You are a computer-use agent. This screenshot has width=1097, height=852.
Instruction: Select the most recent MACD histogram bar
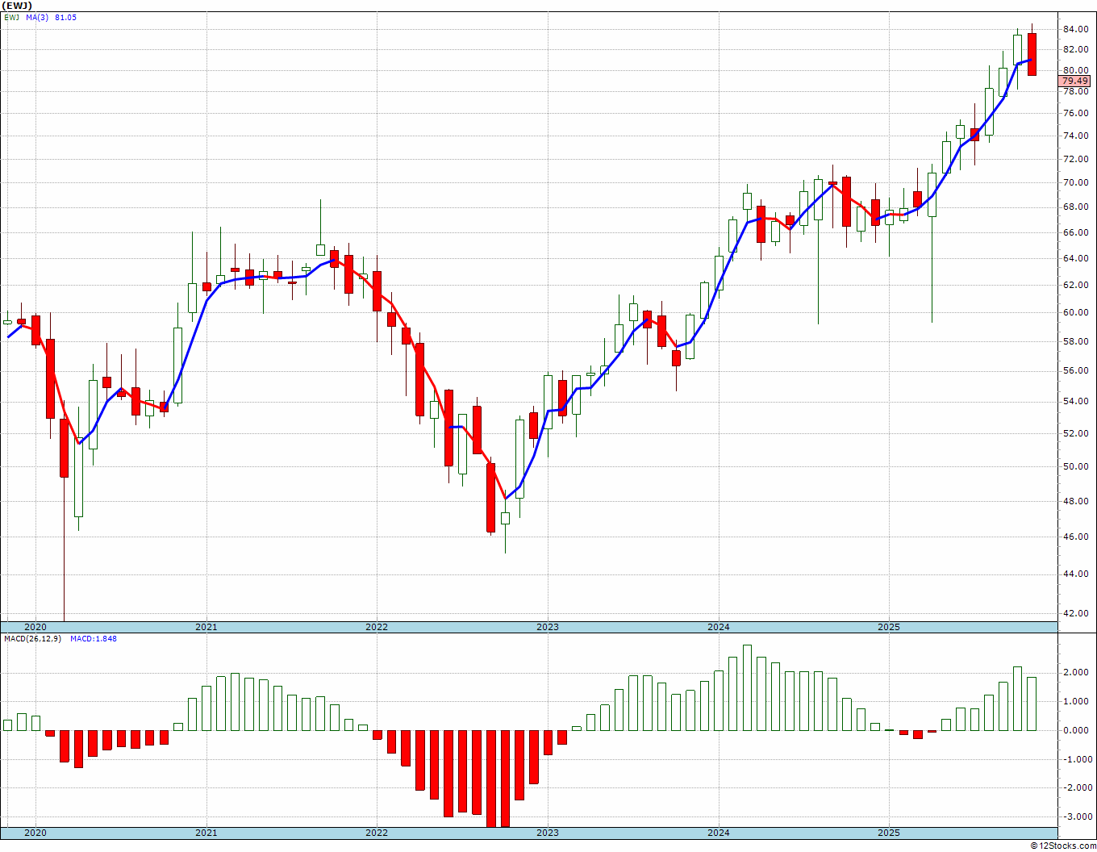coord(1032,704)
